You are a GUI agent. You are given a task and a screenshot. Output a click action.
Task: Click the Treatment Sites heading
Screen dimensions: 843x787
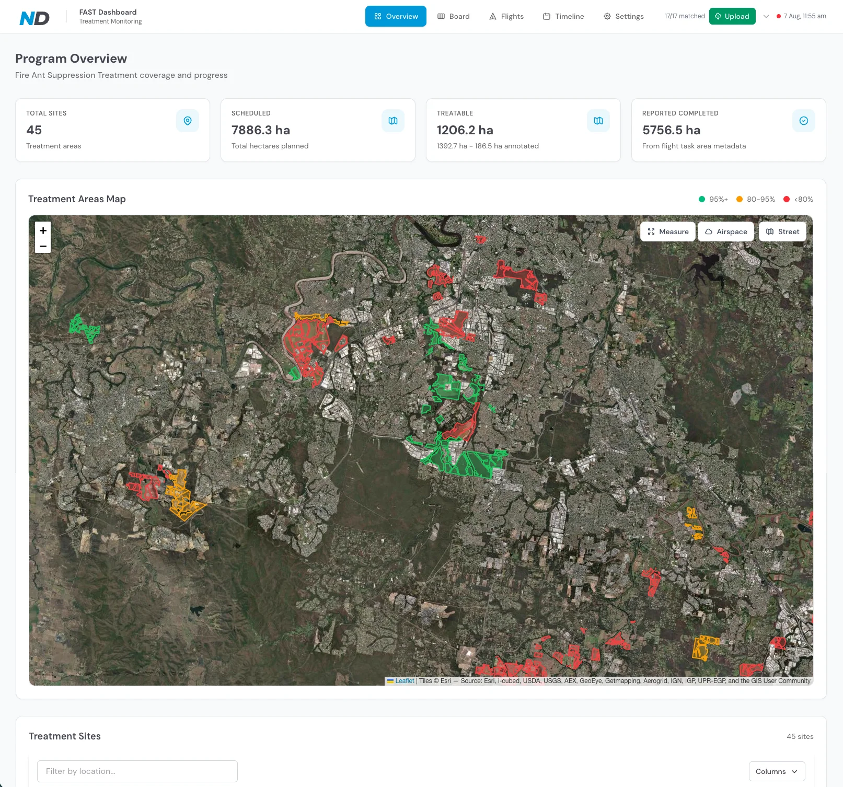65,736
